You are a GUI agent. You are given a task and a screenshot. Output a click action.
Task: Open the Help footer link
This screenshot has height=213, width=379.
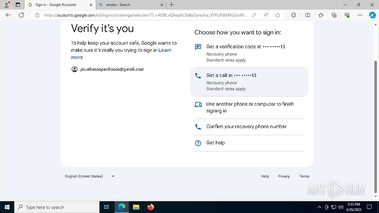click(x=265, y=176)
